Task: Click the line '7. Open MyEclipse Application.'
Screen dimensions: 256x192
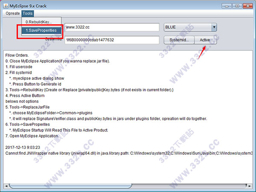Action: point(32,136)
